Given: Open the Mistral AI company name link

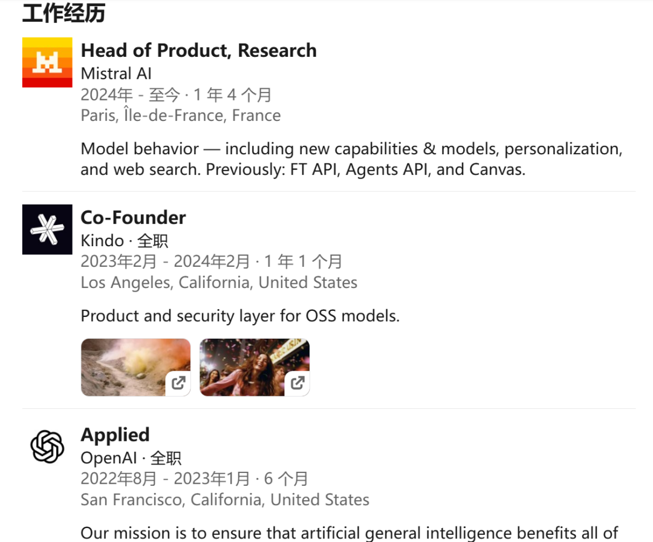Looking at the screenshot, I should (x=116, y=74).
